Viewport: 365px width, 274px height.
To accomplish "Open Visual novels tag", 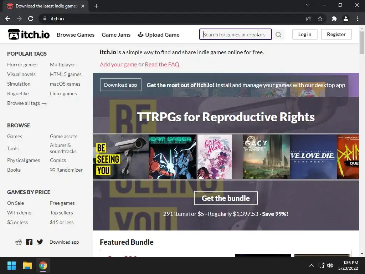I will pos(21,74).
